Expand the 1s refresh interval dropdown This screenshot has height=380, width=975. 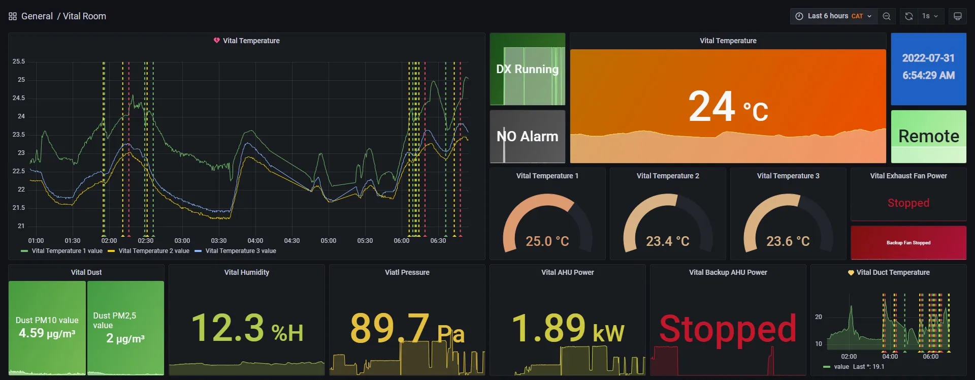tap(930, 16)
